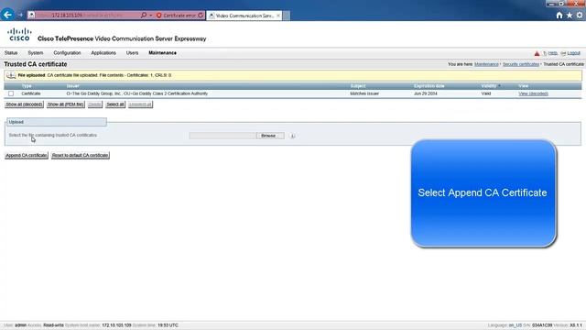Click the CA certificate file path field

pos(222,136)
